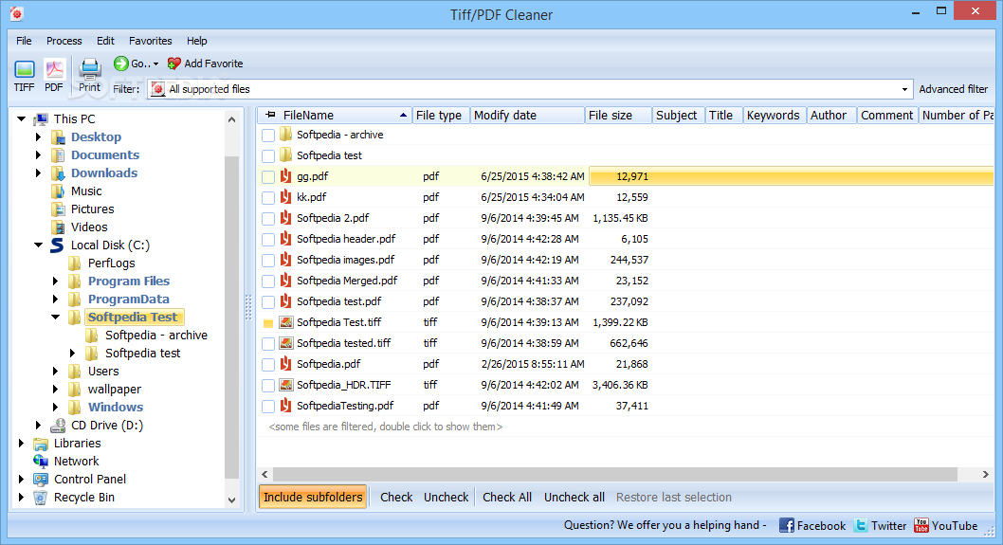Expand the Windows folder node
Image resolution: width=1003 pixels, height=545 pixels.
[56, 407]
